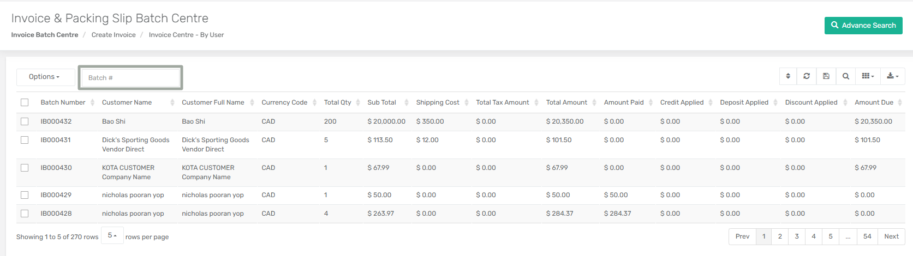Expand the Options dropdown
Screen dimensions: 913x256
click(x=45, y=77)
